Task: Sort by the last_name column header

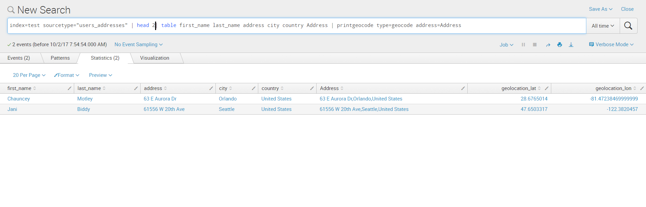Action: [x=89, y=88]
